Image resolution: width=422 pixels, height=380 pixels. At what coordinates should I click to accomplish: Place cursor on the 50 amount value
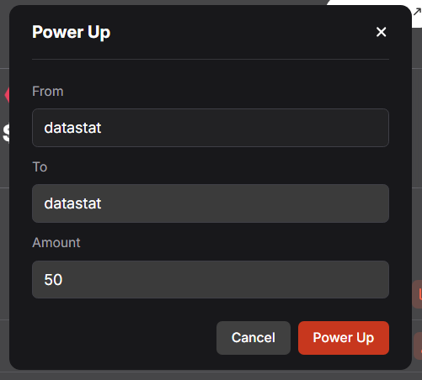click(x=53, y=280)
